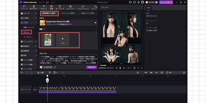
Task: Open ストックGIF in sidebar
Action: tap(29, 69)
